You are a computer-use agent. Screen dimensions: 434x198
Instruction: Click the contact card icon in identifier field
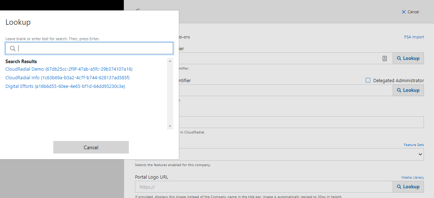(x=385, y=58)
